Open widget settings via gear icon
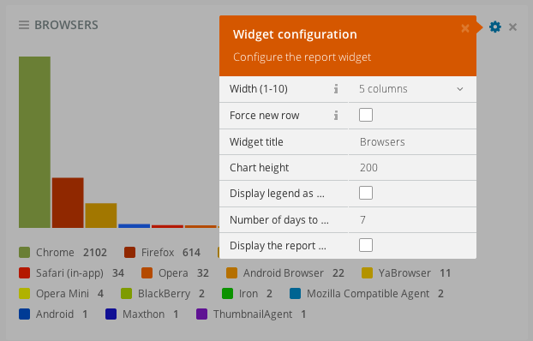Viewport: 533px width, 341px height. click(x=495, y=27)
